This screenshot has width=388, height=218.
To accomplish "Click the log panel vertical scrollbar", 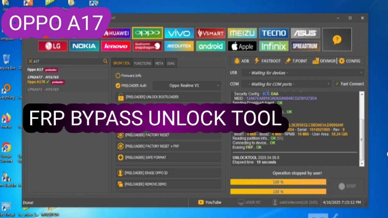I will pos(361,129).
